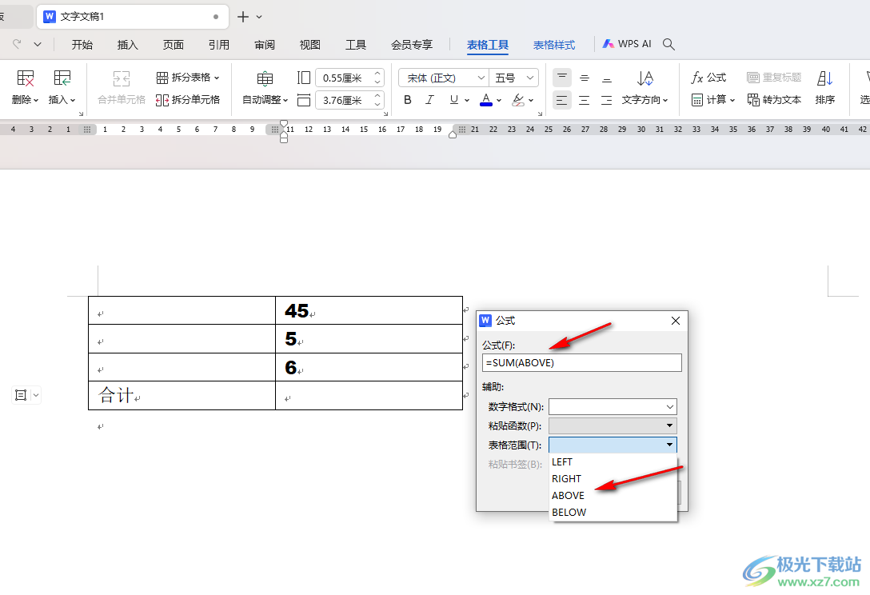Open font color dropdown arrow

click(499, 101)
